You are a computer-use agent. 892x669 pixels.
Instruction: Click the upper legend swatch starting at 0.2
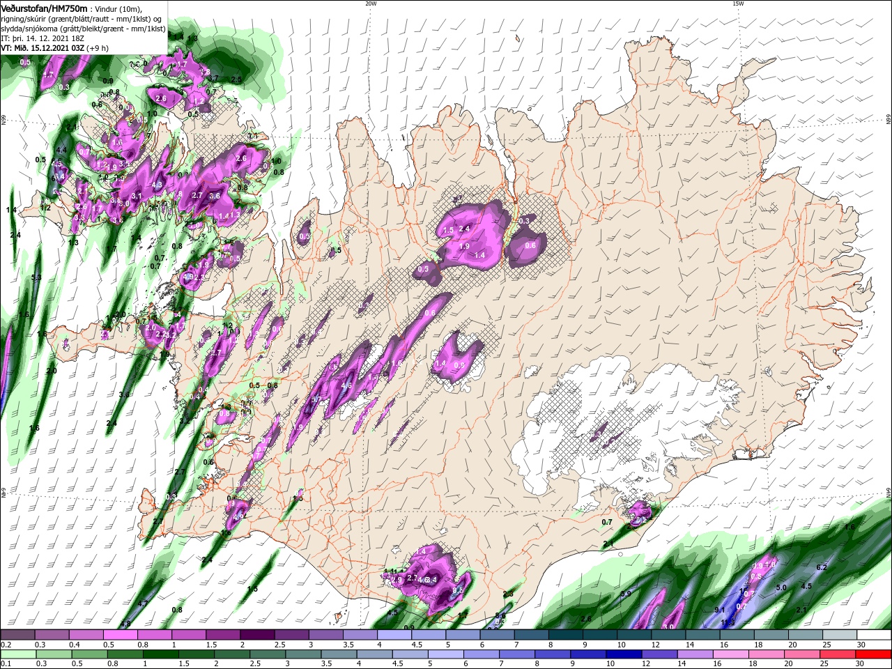[x=18, y=635]
